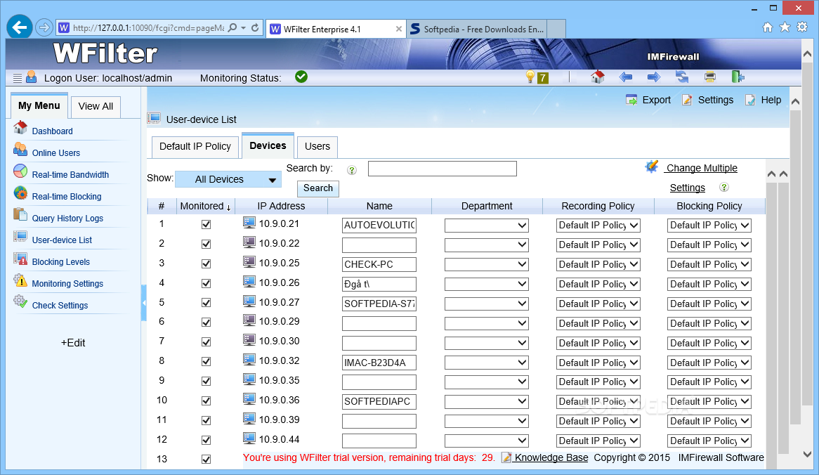
Task: Click the Change Multiple Settings link
Action: (700, 178)
